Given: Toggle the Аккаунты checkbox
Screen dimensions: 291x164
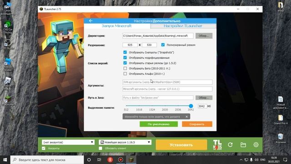Looking at the screenshot, I should (44, 149).
